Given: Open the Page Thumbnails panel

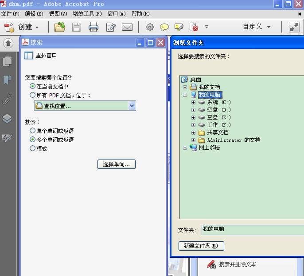Looking at the screenshot, I should point(8,61).
